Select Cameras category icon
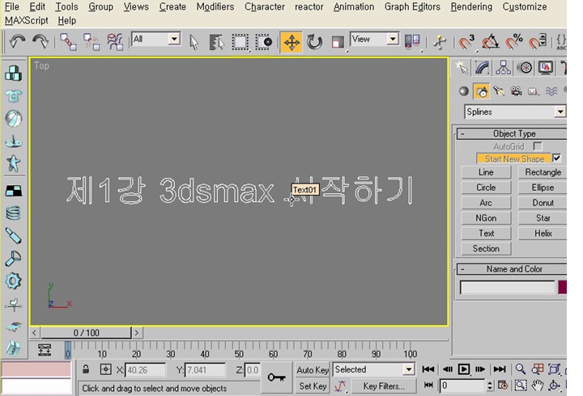The image size is (583, 396). tap(516, 91)
